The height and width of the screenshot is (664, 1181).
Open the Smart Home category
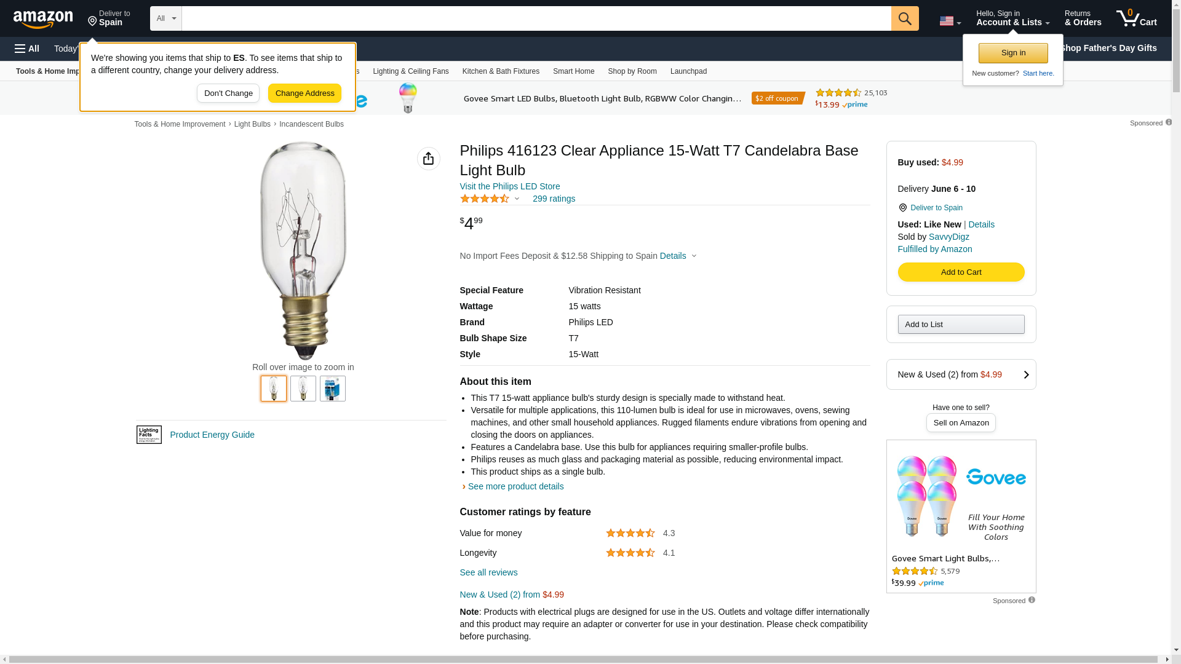pos(573,71)
